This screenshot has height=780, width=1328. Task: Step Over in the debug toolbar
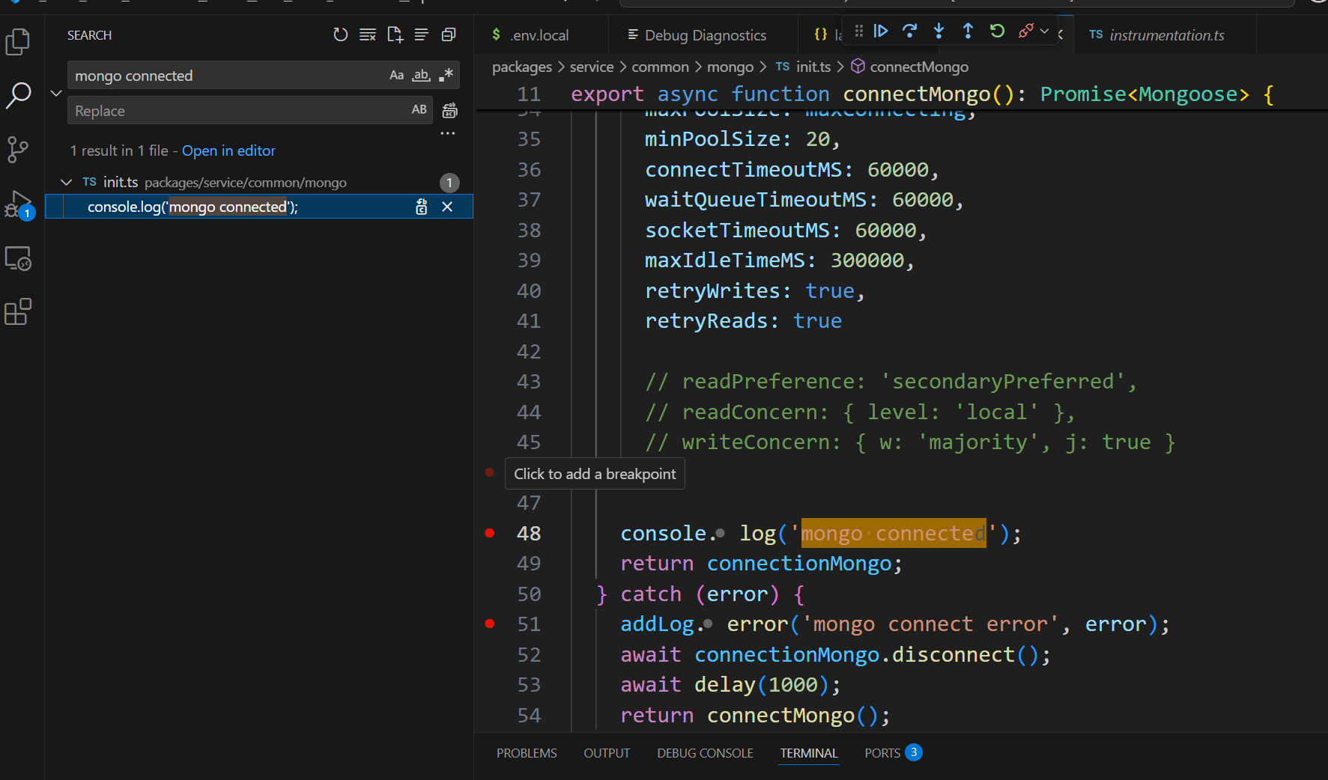909,31
